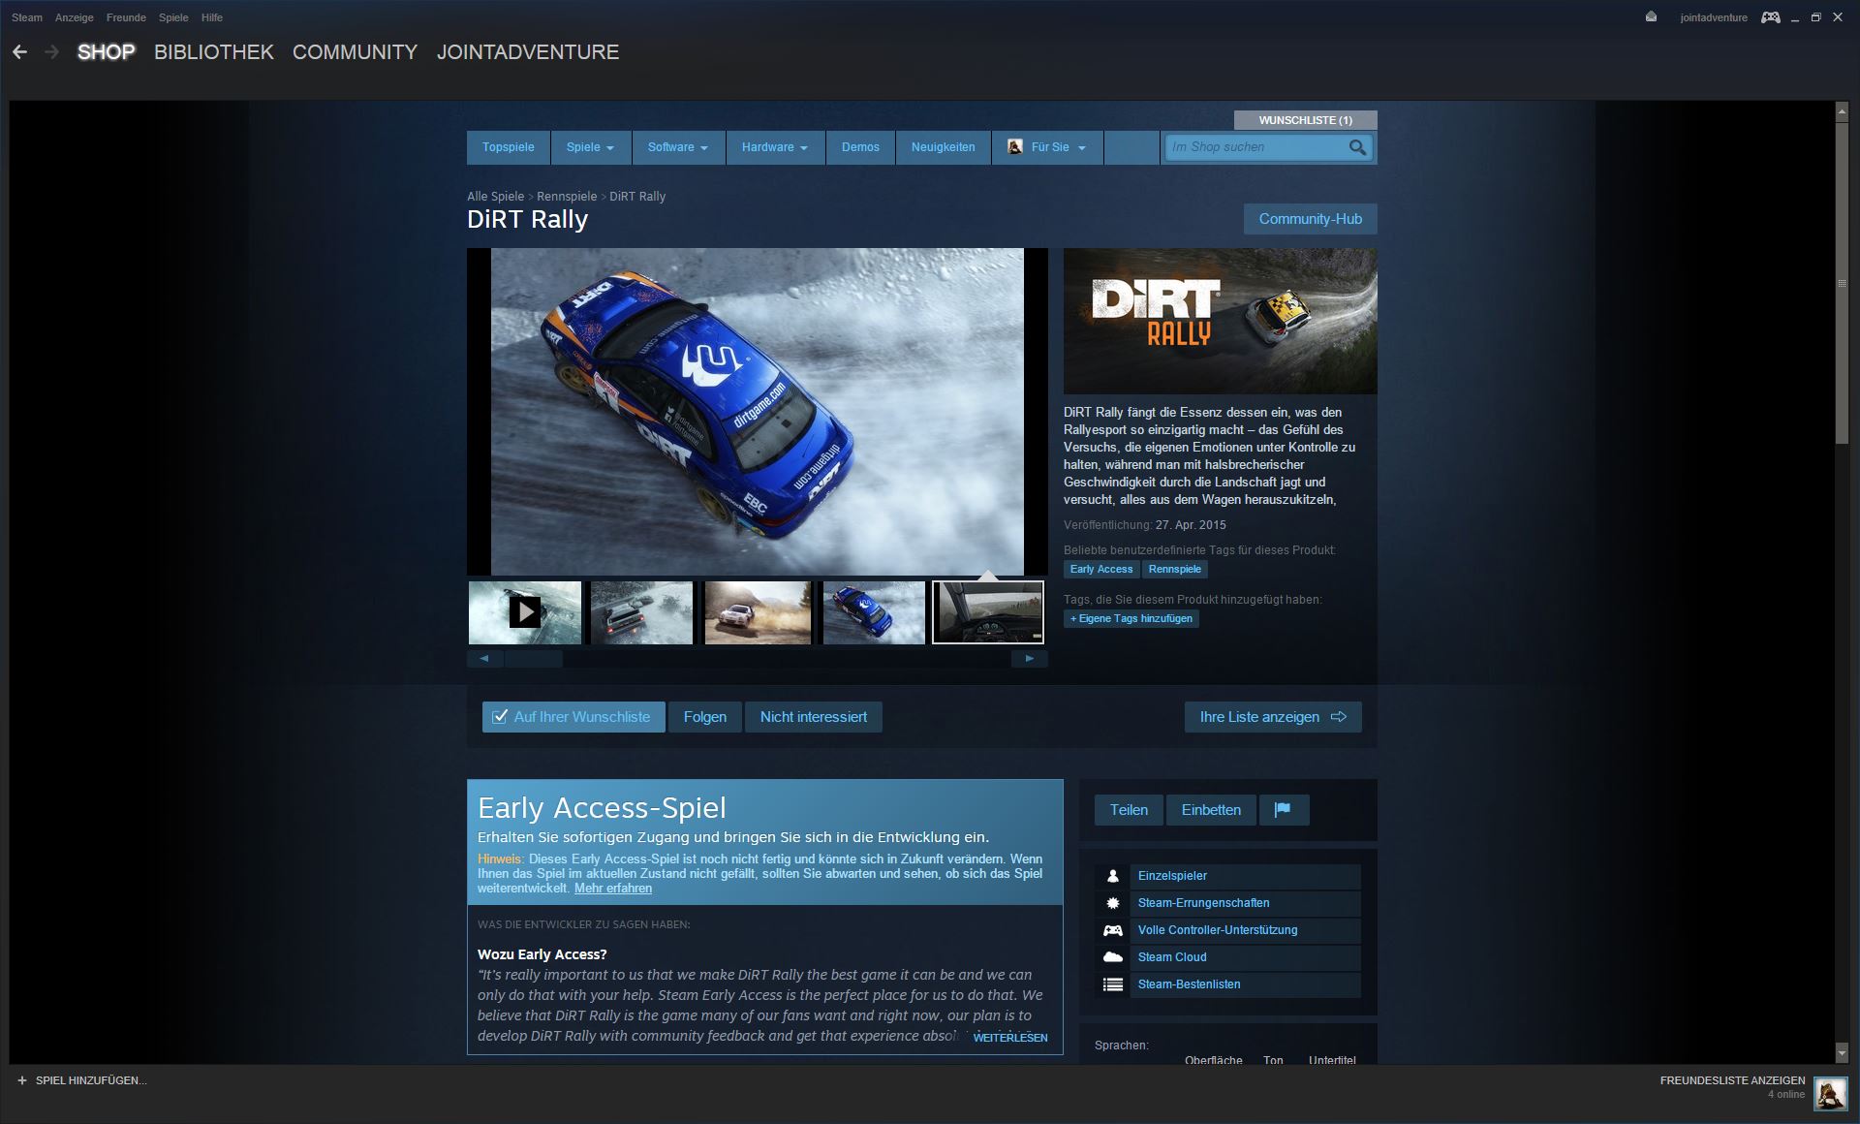Play the trailer video thumbnail
Viewport: 1860px width, 1124px height.
point(525,612)
